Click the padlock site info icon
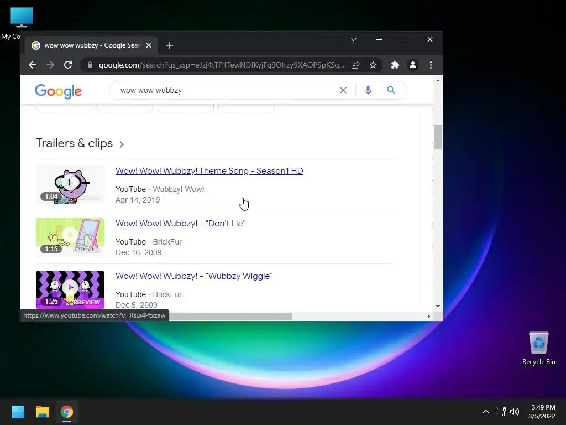Image resolution: width=566 pixels, height=425 pixels. 90,65
